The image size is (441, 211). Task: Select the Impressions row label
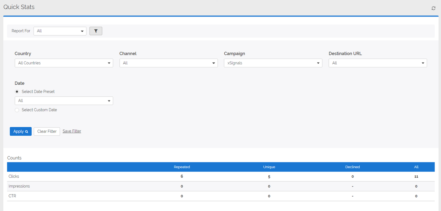[x=19, y=186]
